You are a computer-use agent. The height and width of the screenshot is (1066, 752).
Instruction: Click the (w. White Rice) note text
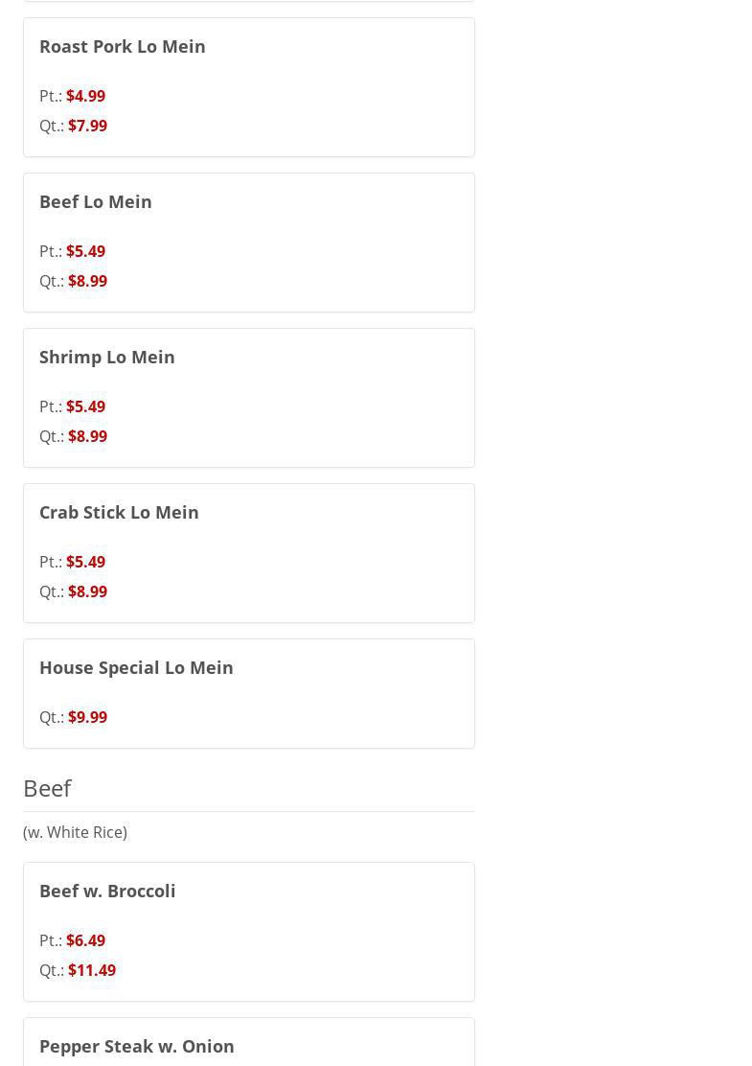coord(75,832)
